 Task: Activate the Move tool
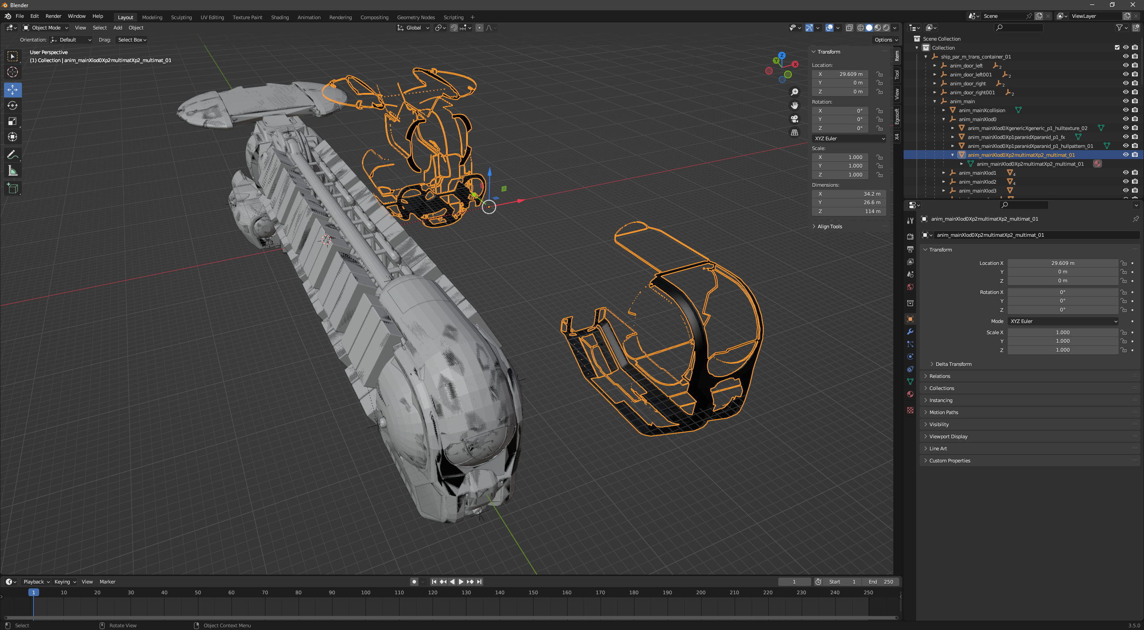tap(13, 90)
